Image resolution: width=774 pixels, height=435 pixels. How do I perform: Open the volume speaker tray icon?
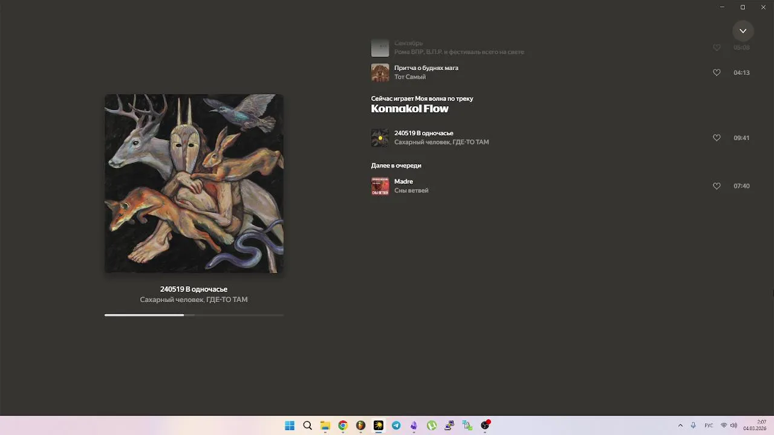point(733,425)
